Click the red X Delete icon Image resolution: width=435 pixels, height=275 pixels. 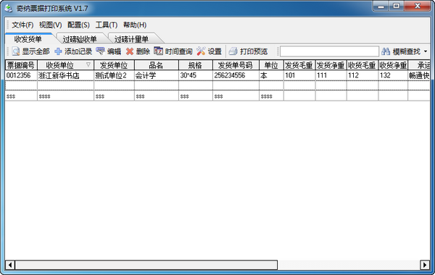[130, 51]
